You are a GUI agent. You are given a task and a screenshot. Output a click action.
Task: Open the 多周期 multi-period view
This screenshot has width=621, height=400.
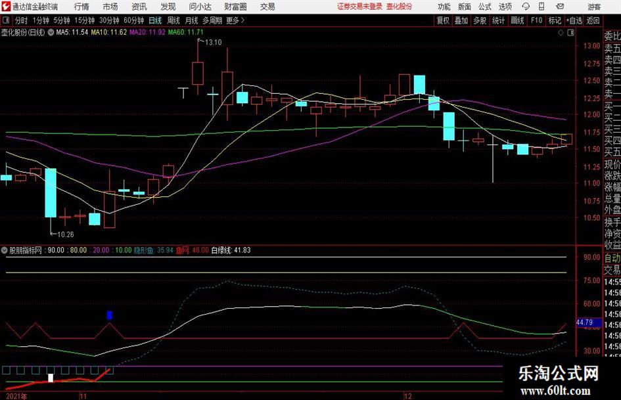[212, 20]
